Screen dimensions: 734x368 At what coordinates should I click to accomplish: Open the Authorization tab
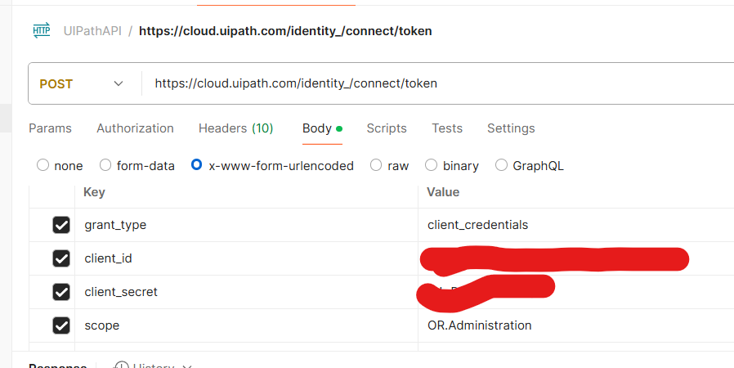(x=135, y=128)
